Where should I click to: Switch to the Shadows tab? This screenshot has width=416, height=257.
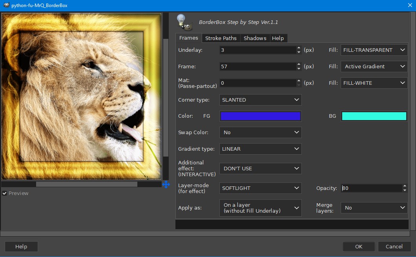(255, 38)
